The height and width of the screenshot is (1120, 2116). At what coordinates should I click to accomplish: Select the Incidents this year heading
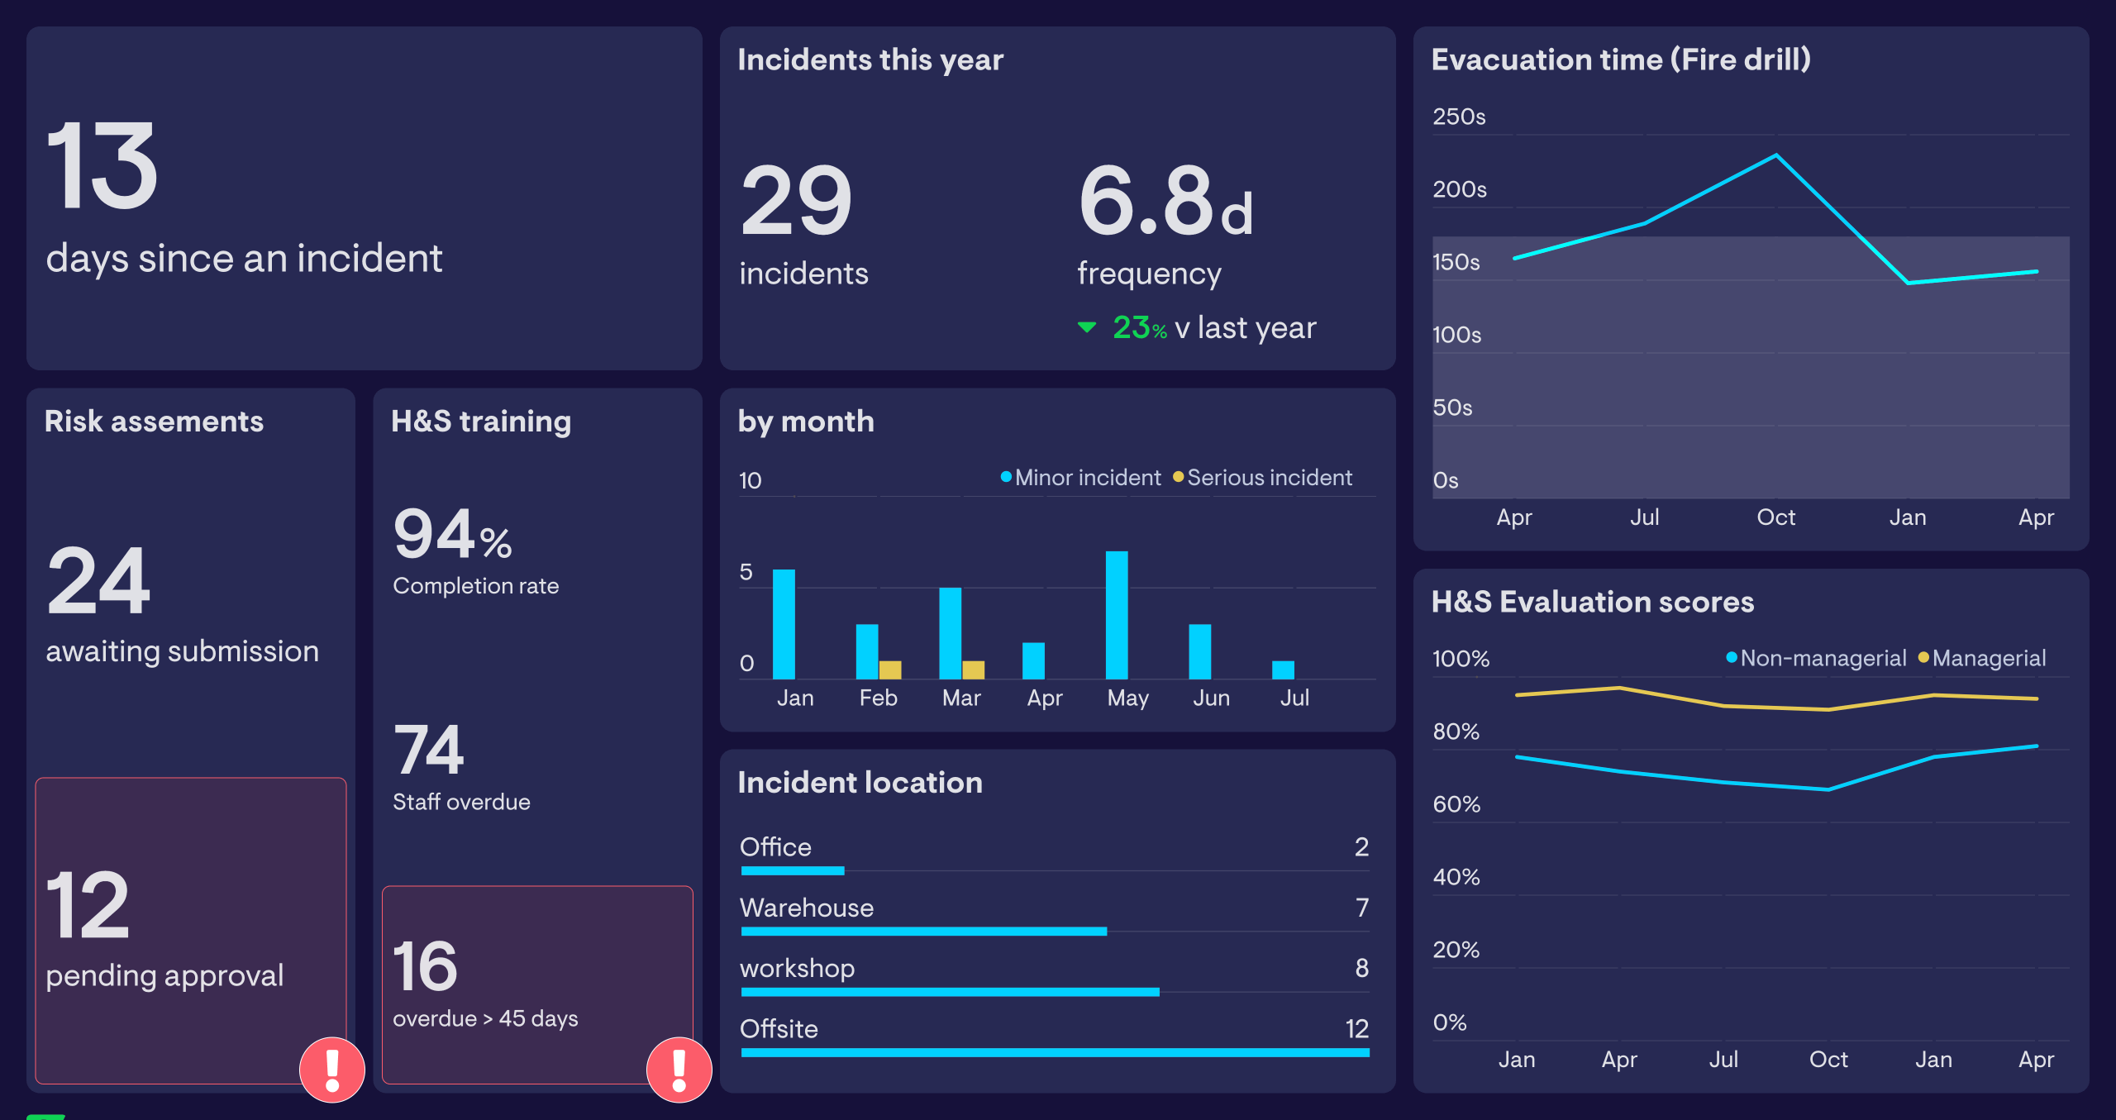click(870, 60)
